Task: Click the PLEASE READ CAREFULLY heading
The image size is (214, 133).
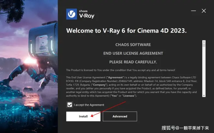Action: (133, 62)
